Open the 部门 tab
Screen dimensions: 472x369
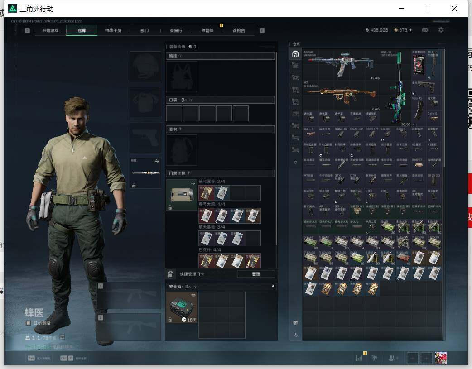(144, 30)
